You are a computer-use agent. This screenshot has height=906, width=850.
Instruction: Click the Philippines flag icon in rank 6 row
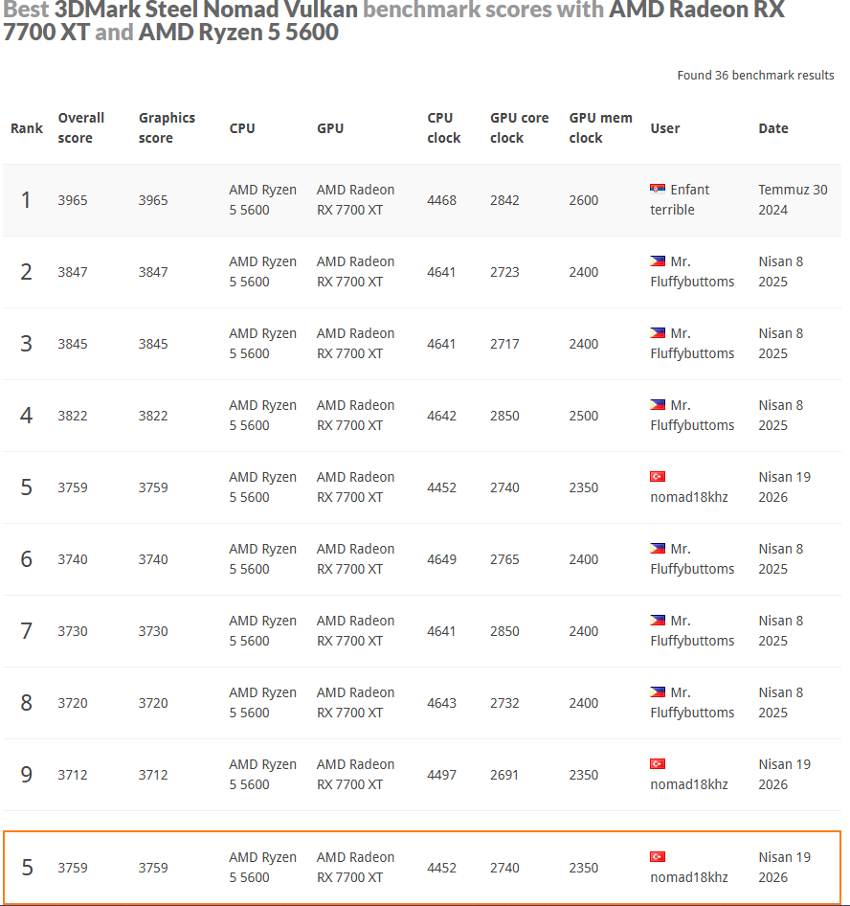click(x=658, y=549)
